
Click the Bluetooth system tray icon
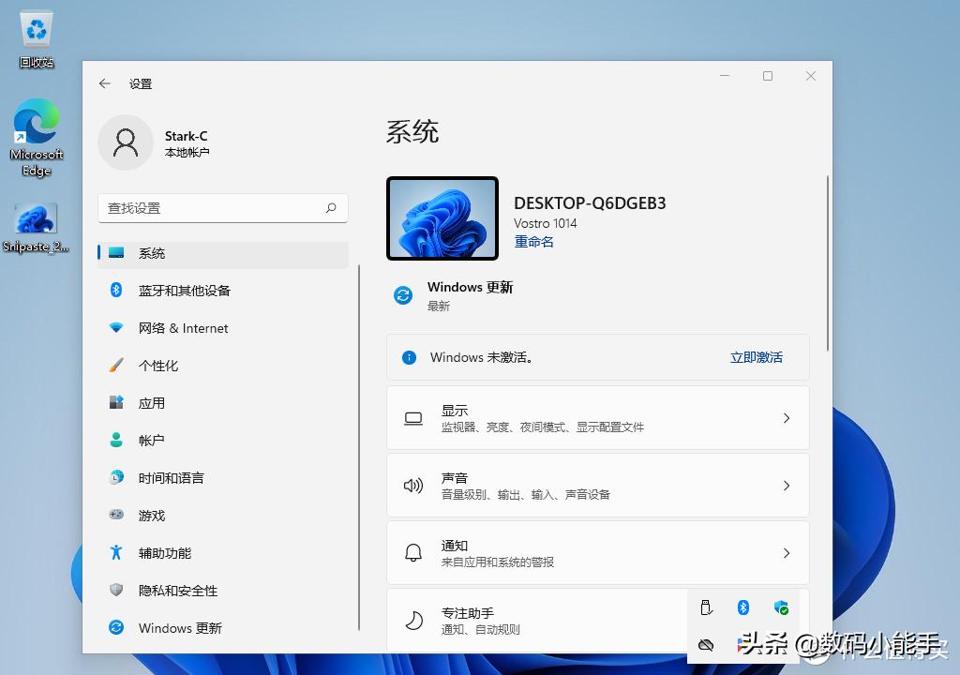pos(743,607)
